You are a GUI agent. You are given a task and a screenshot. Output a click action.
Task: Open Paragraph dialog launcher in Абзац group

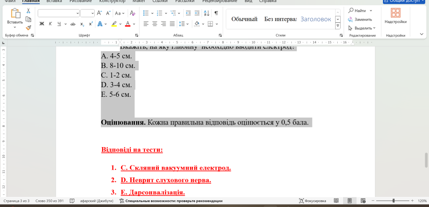[220, 35]
